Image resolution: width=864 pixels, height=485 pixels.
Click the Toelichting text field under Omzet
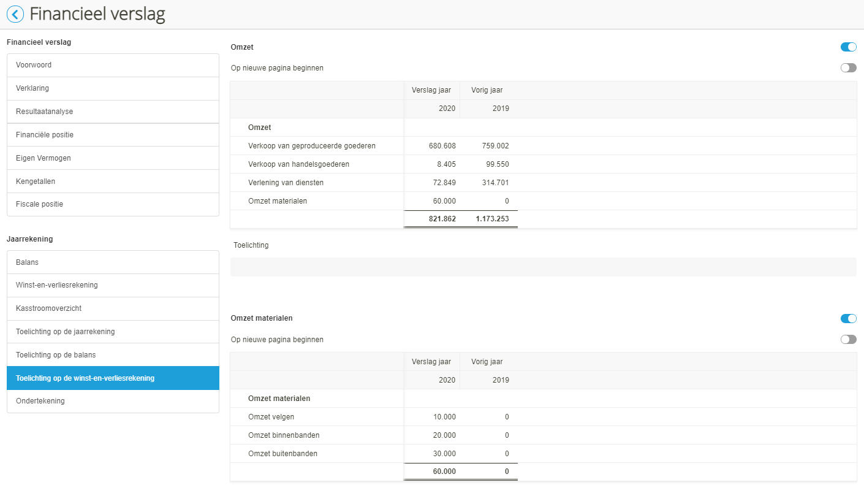click(543, 267)
